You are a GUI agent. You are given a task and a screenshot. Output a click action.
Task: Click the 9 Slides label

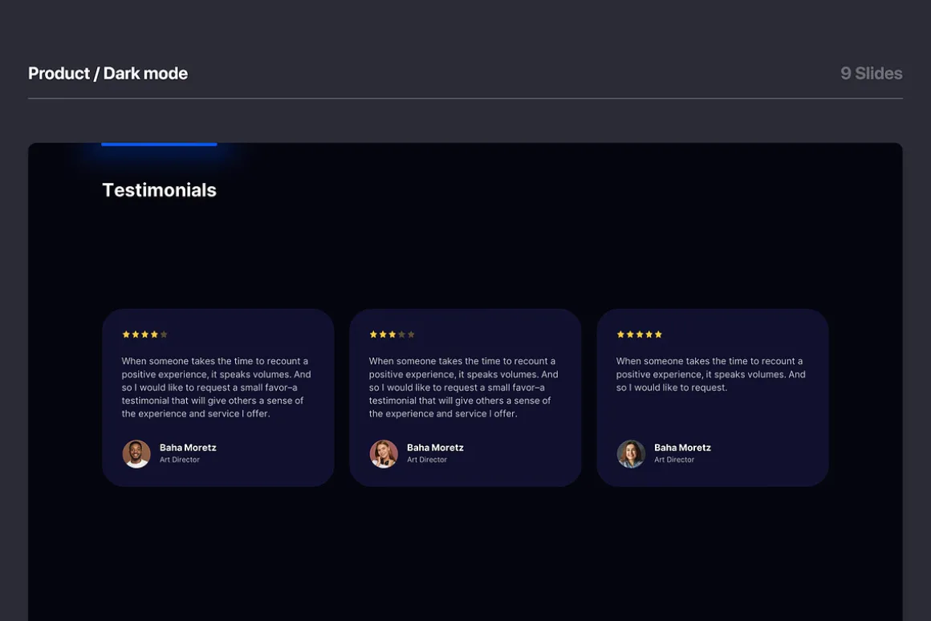pos(871,74)
